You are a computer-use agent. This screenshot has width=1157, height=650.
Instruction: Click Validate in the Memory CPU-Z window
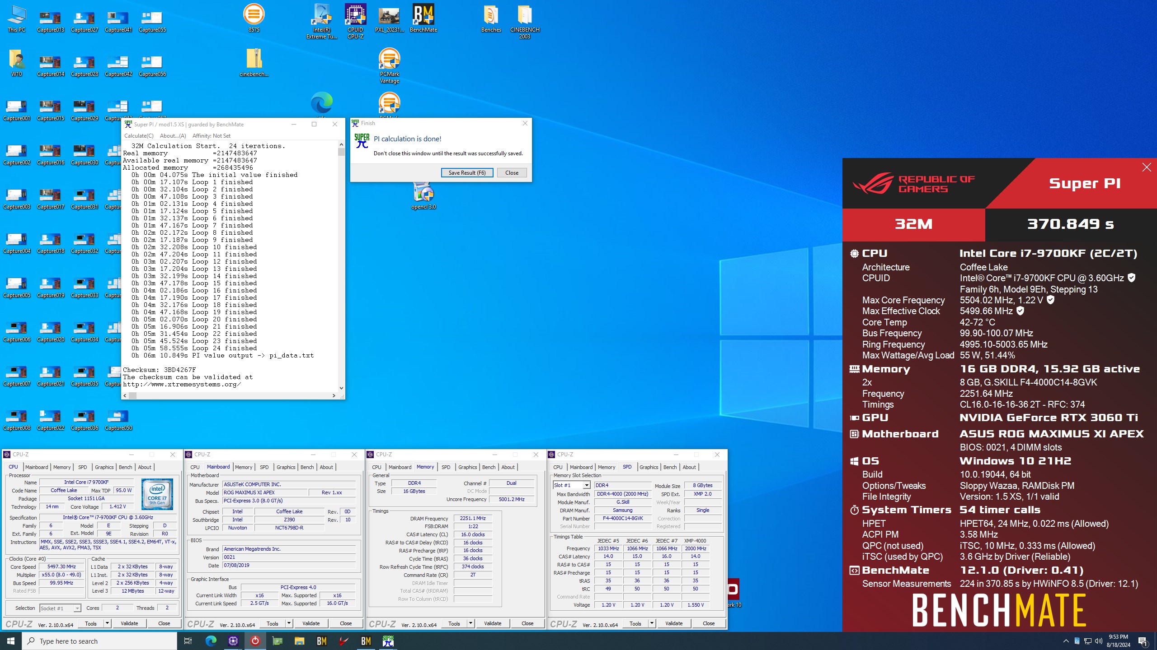(493, 623)
